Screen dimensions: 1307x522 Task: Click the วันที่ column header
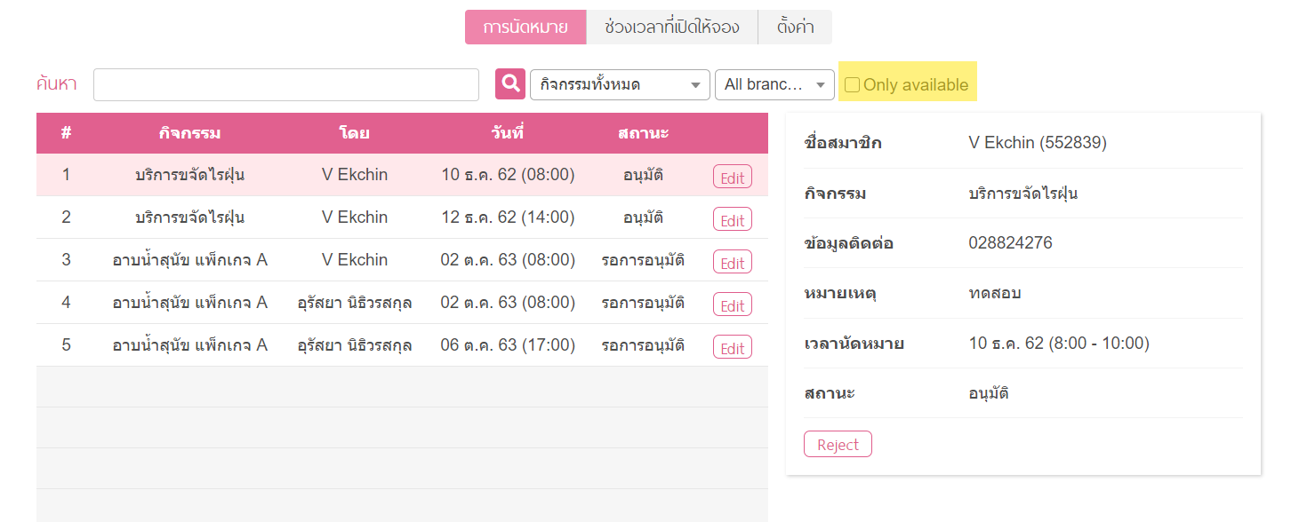tap(508, 133)
